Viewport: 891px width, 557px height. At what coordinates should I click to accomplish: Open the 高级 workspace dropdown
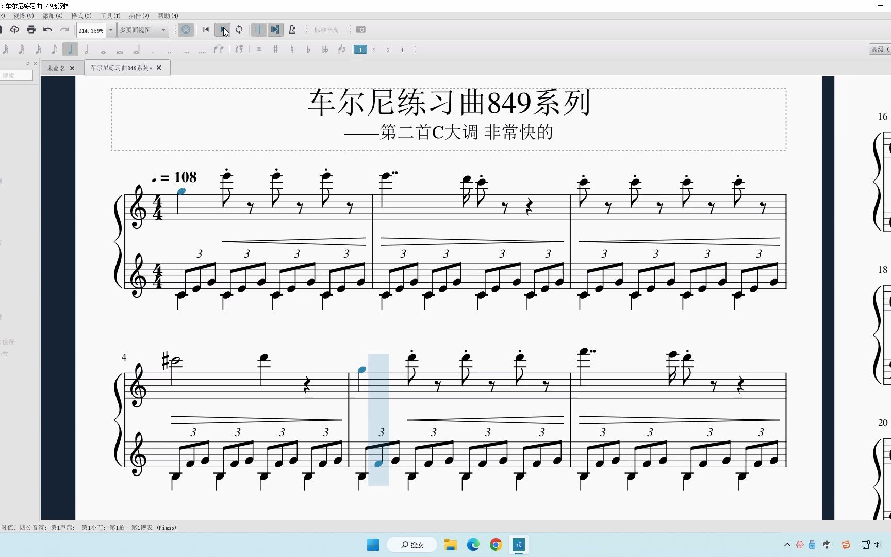pyautogui.click(x=880, y=50)
